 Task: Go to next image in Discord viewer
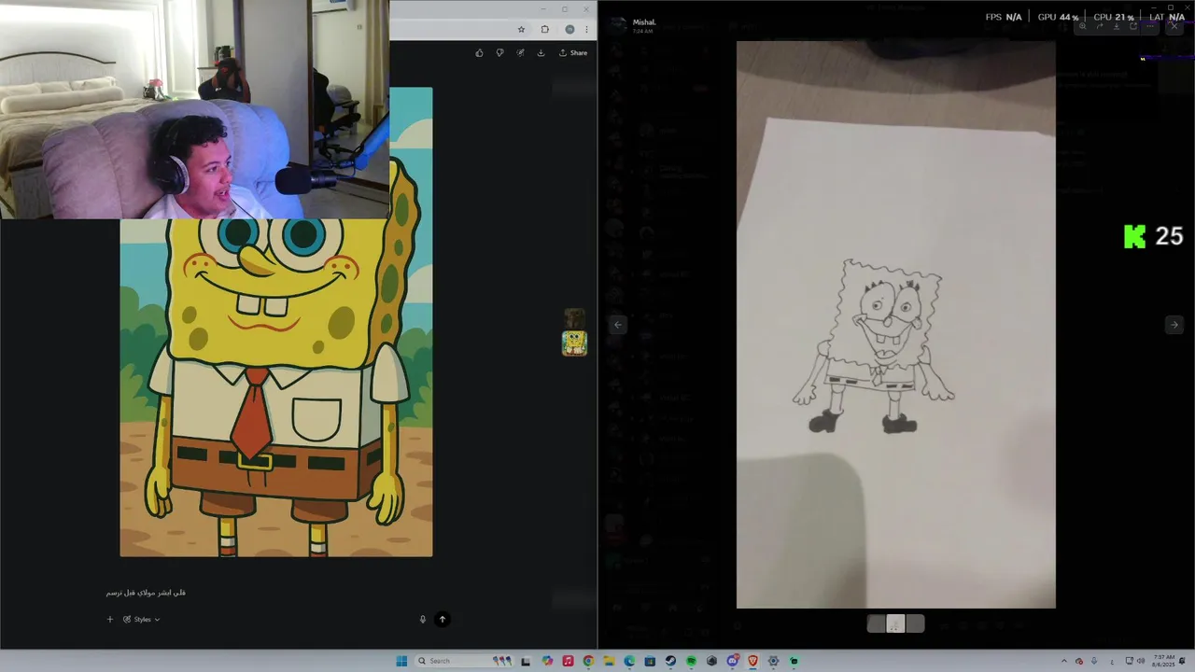tap(1174, 325)
